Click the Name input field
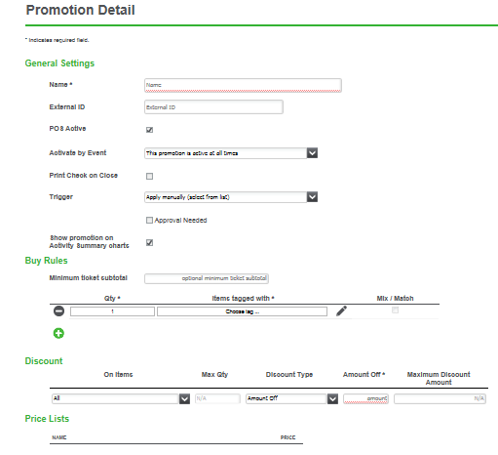 [243, 85]
